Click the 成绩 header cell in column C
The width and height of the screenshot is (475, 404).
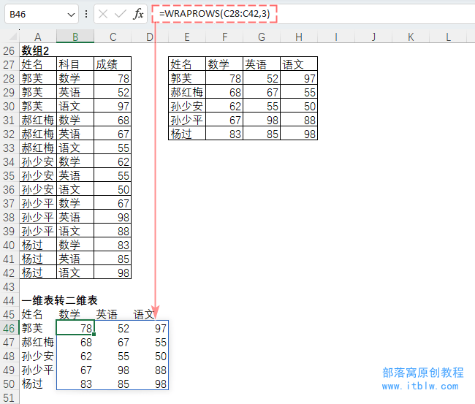click(113, 64)
